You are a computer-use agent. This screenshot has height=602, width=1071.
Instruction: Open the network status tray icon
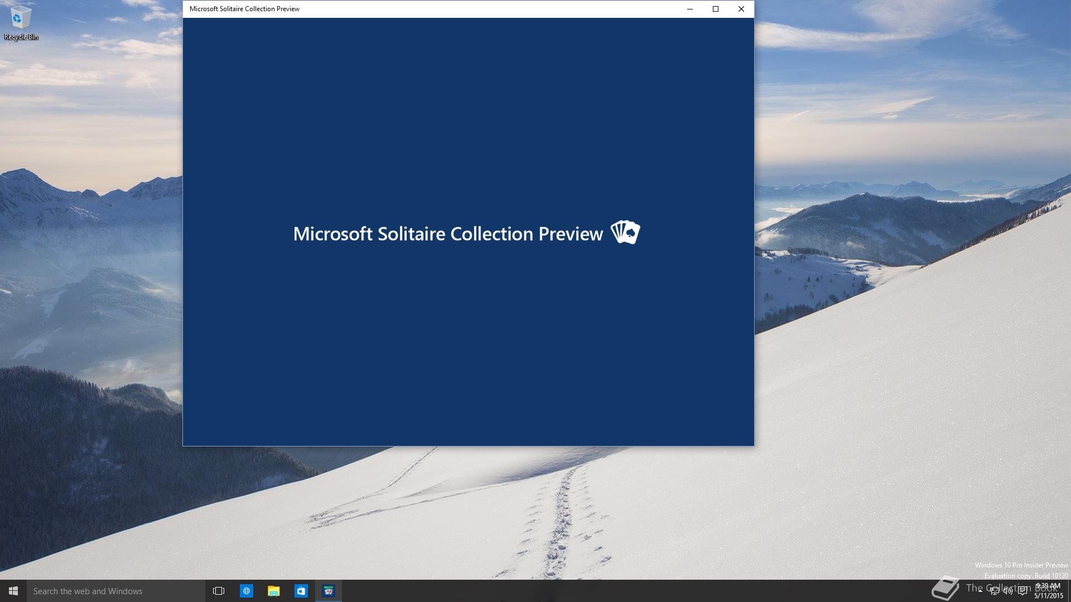click(x=994, y=591)
